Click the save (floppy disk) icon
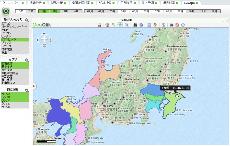 click(99, 25)
